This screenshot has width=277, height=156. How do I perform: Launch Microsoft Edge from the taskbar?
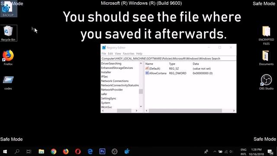click(x=90, y=151)
